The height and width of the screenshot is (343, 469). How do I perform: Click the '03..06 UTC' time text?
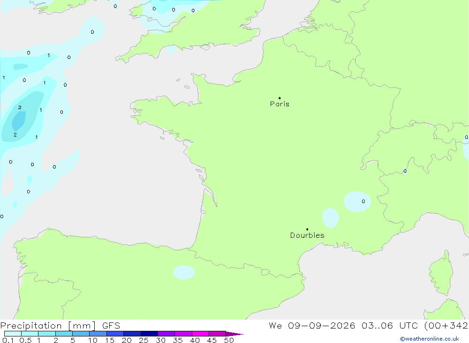point(390,326)
